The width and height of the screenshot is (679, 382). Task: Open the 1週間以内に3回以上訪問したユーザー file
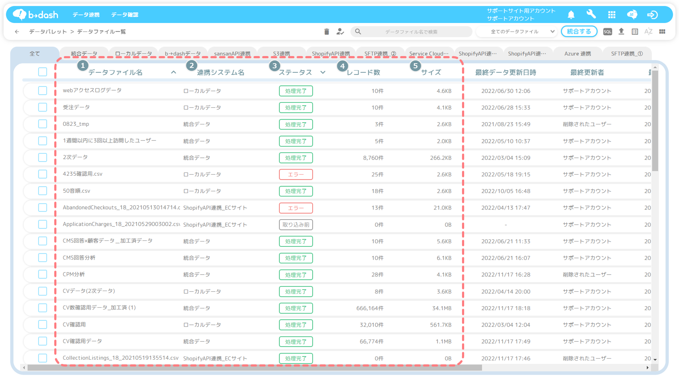[110, 141]
